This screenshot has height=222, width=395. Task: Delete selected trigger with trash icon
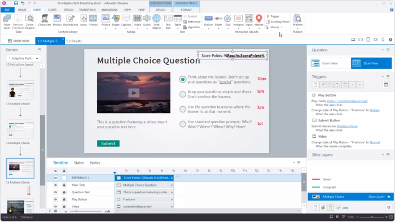click(345, 85)
